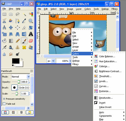Screen dimensions: 126x121
Task: Select the Text tool
Action: coord(31,34)
